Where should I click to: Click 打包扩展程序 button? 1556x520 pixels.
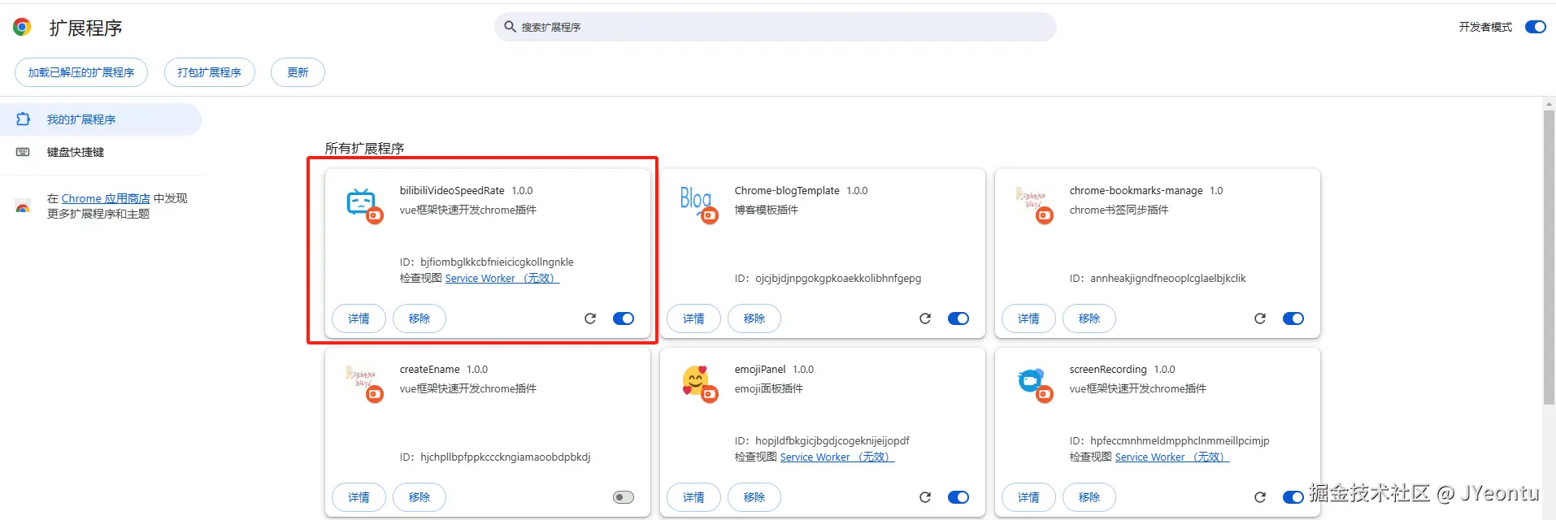tap(210, 72)
